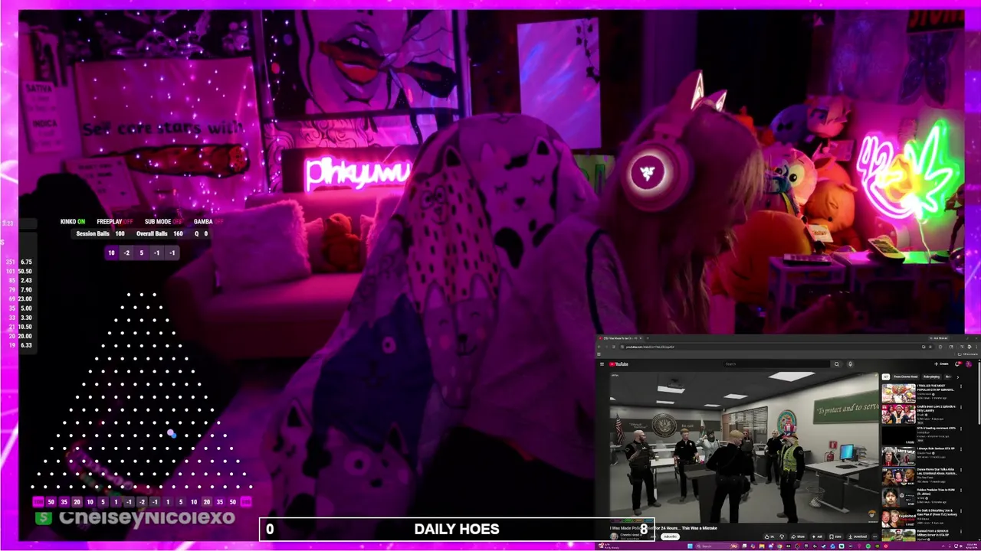Screen dimensions: 981x551
Task: Click the Join button beside Subscribe
Action: [x=653, y=536]
